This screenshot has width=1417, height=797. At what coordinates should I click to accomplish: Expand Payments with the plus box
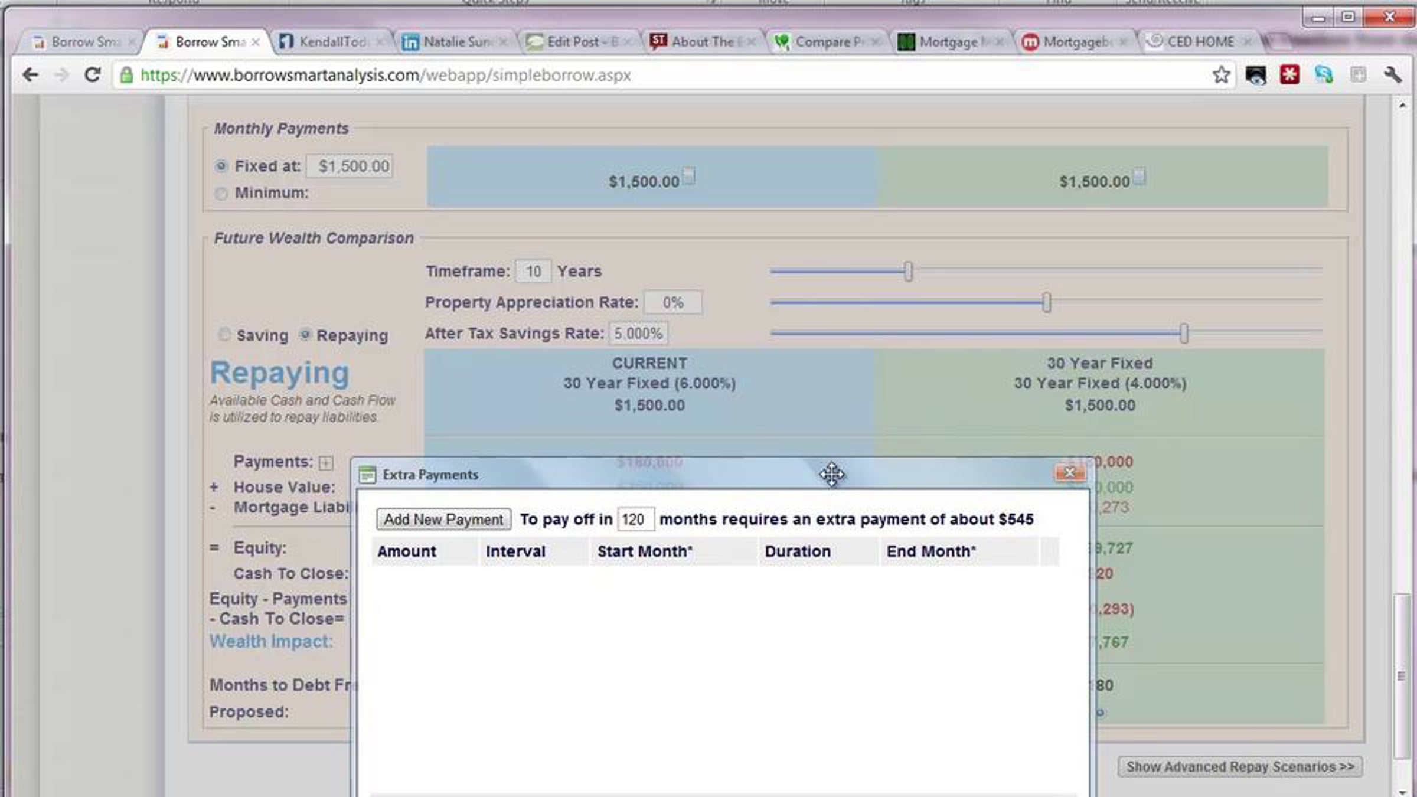coord(326,463)
